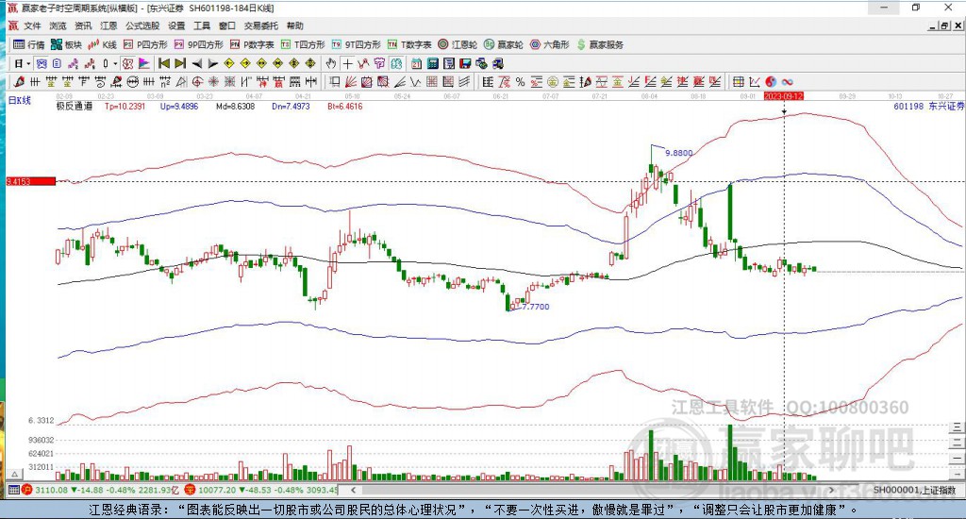The width and height of the screenshot is (966, 519).
Task: Open the 江恩 menu
Action: point(108,25)
